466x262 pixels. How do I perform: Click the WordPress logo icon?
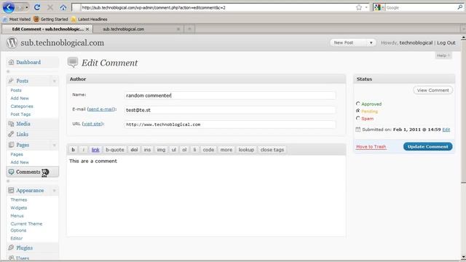12,43
